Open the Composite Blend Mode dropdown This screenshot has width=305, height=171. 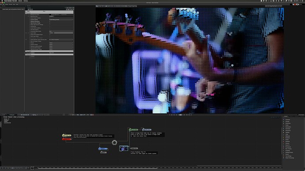(x=61, y=31)
